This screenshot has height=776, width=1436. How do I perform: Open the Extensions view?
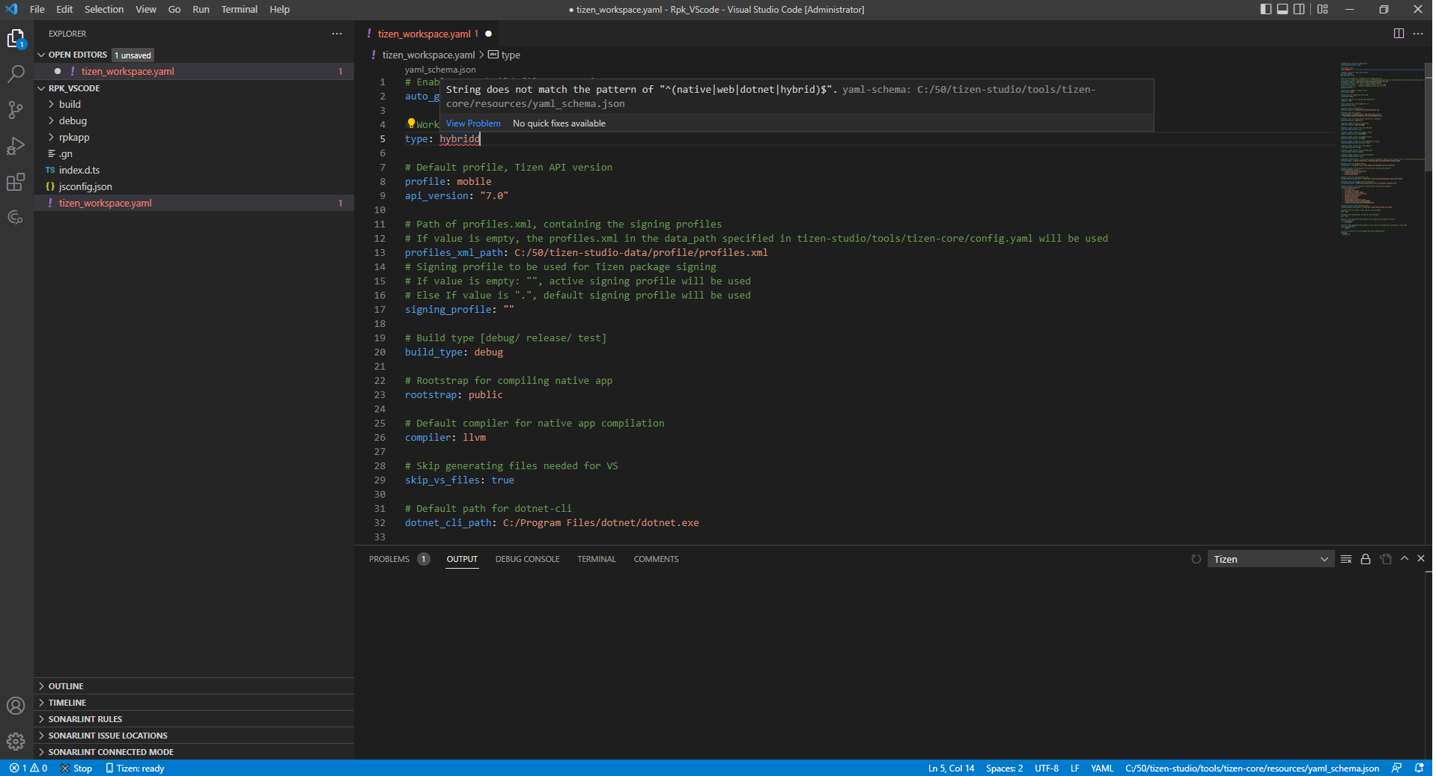(x=16, y=182)
